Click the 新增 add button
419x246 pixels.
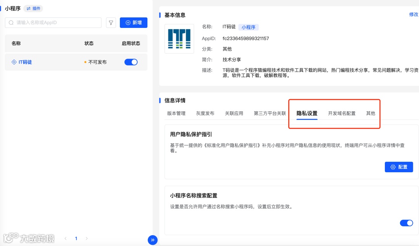(133, 23)
